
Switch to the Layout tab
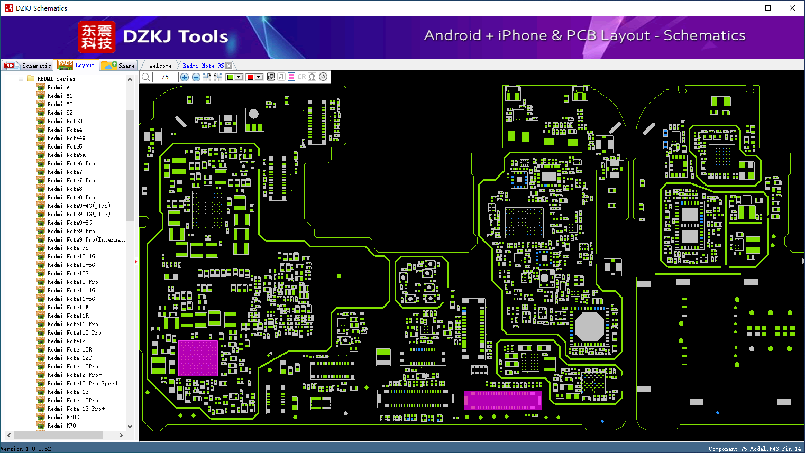[77, 65]
